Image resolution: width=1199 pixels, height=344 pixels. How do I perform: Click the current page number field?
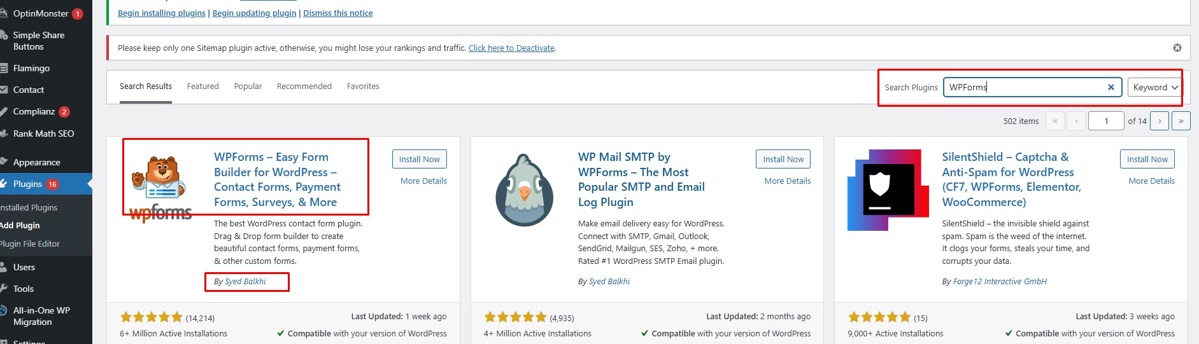point(1106,121)
